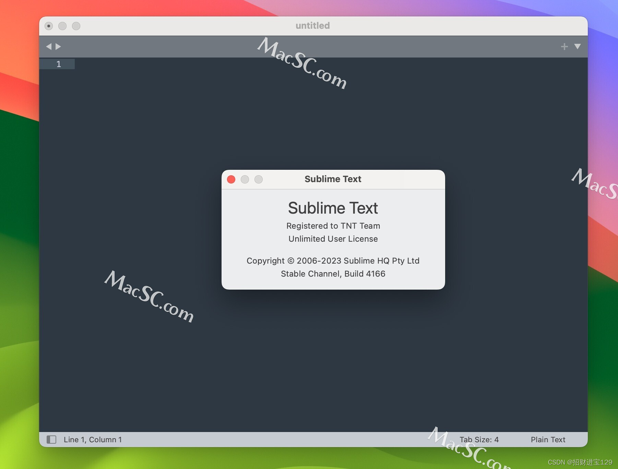Click 'Registered to TNT Team' text
The width and height of the screenshot is (618, 469).
(333, 226)
